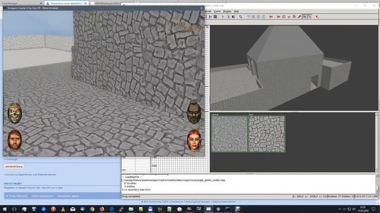The height and width of the screenshot is (213, 380).
Task: Open Google Chrome from the taskbar
Action: [x=92, y=209]
